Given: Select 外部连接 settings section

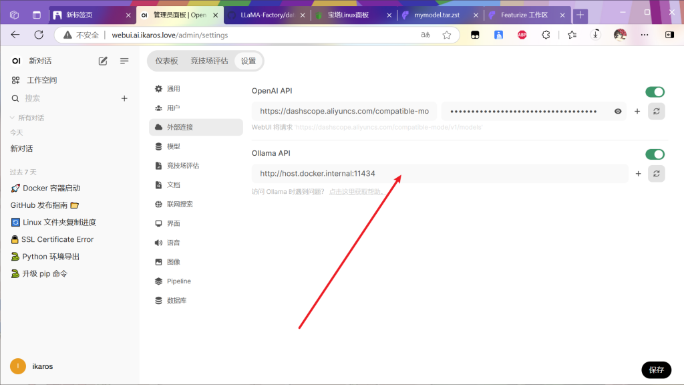Looking at the screenshot, I should coord(196,127).
